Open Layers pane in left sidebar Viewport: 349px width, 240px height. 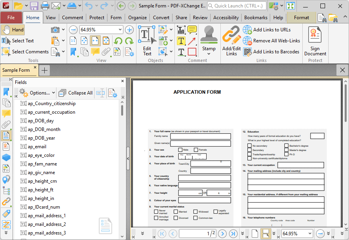(6, 157)
